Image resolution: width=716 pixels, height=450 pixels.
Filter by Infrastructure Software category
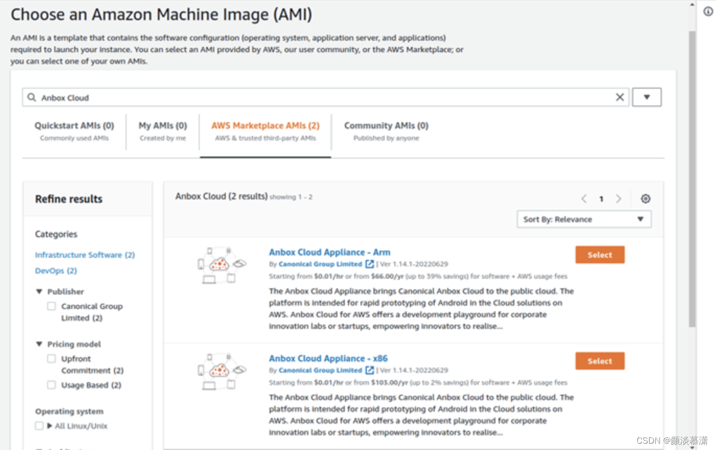pos(85,255)
